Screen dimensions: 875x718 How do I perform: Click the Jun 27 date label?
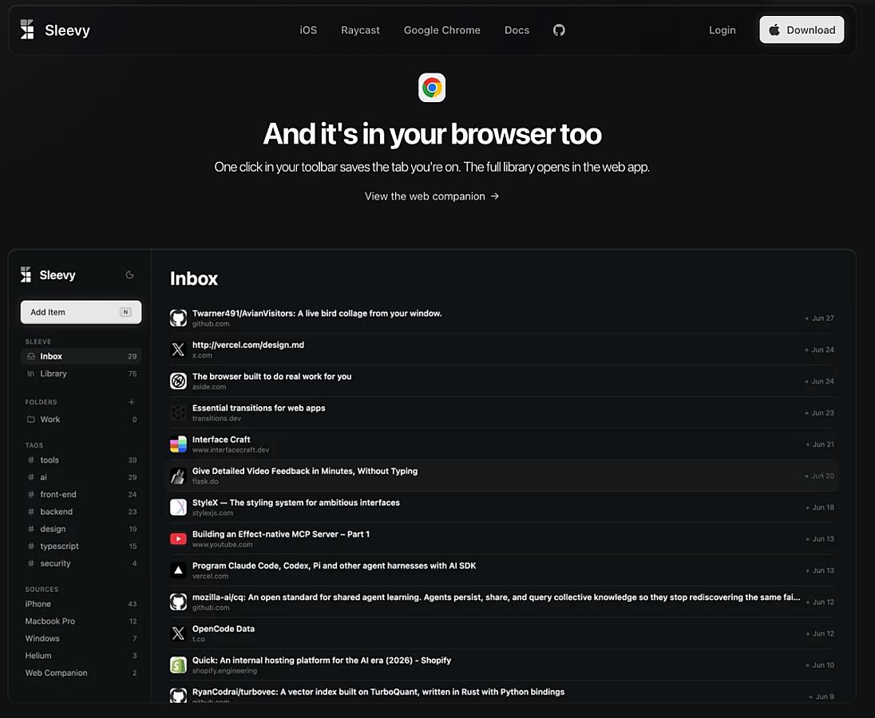(x=822, y=318)
